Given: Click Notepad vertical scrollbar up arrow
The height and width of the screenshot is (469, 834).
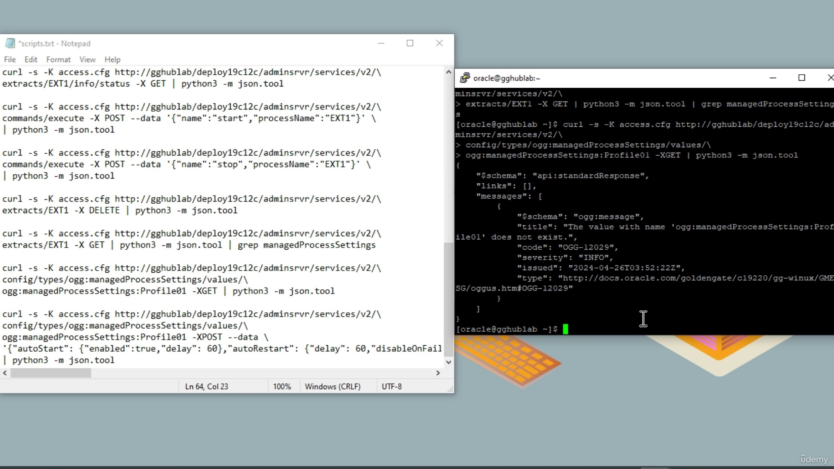Looking at the screenshot, I should (449, 72).
